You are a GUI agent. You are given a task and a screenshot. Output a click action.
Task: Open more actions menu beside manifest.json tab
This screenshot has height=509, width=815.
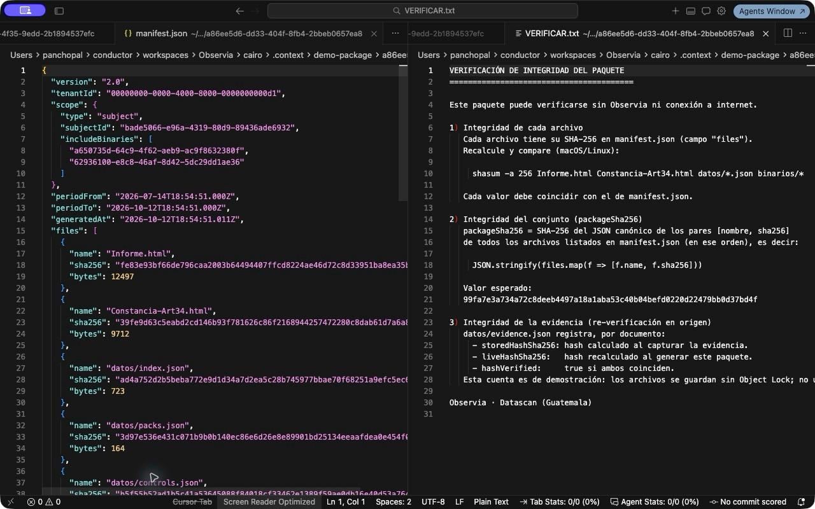tap(395, 34)
